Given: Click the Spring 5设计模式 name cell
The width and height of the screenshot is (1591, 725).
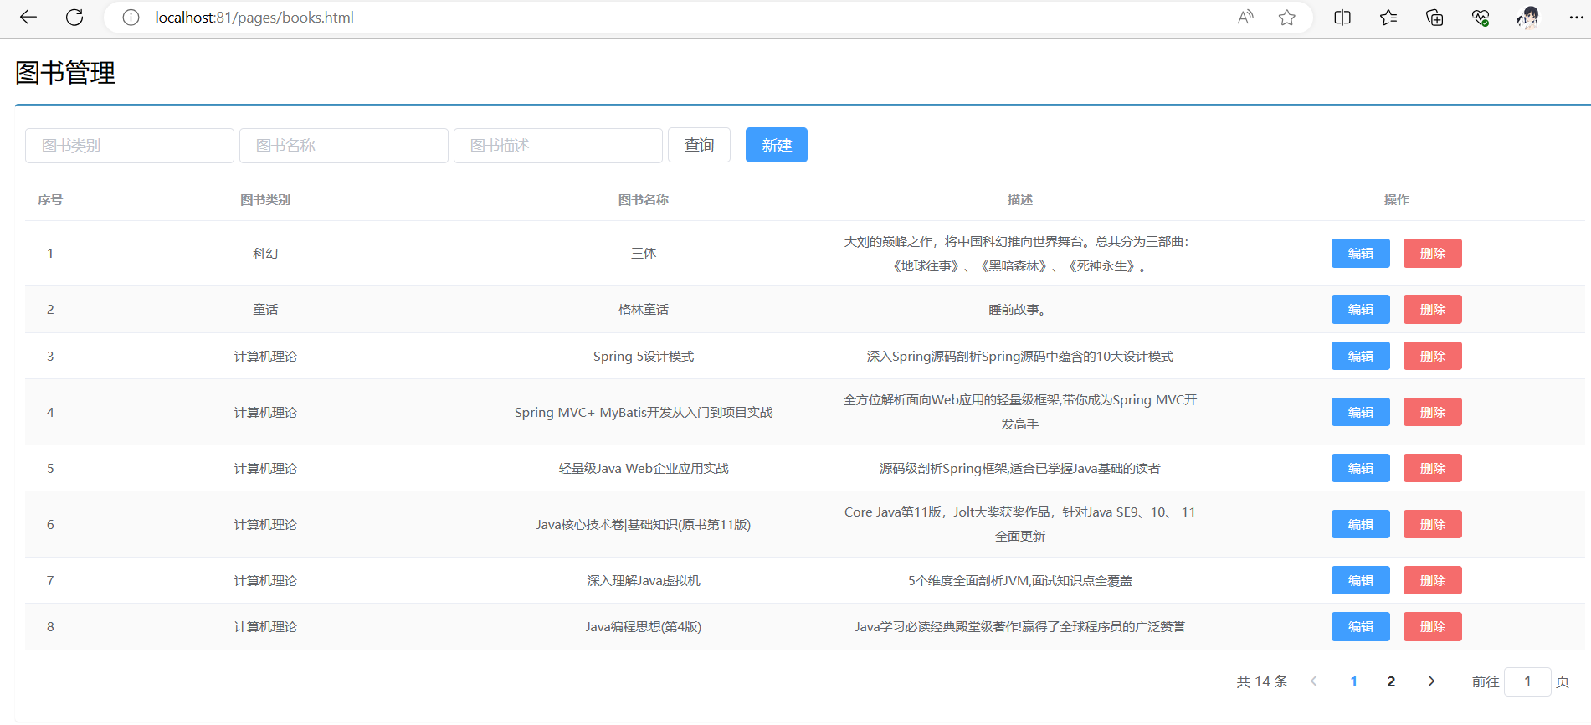Looking at the screenshot, I should [644, 357].
